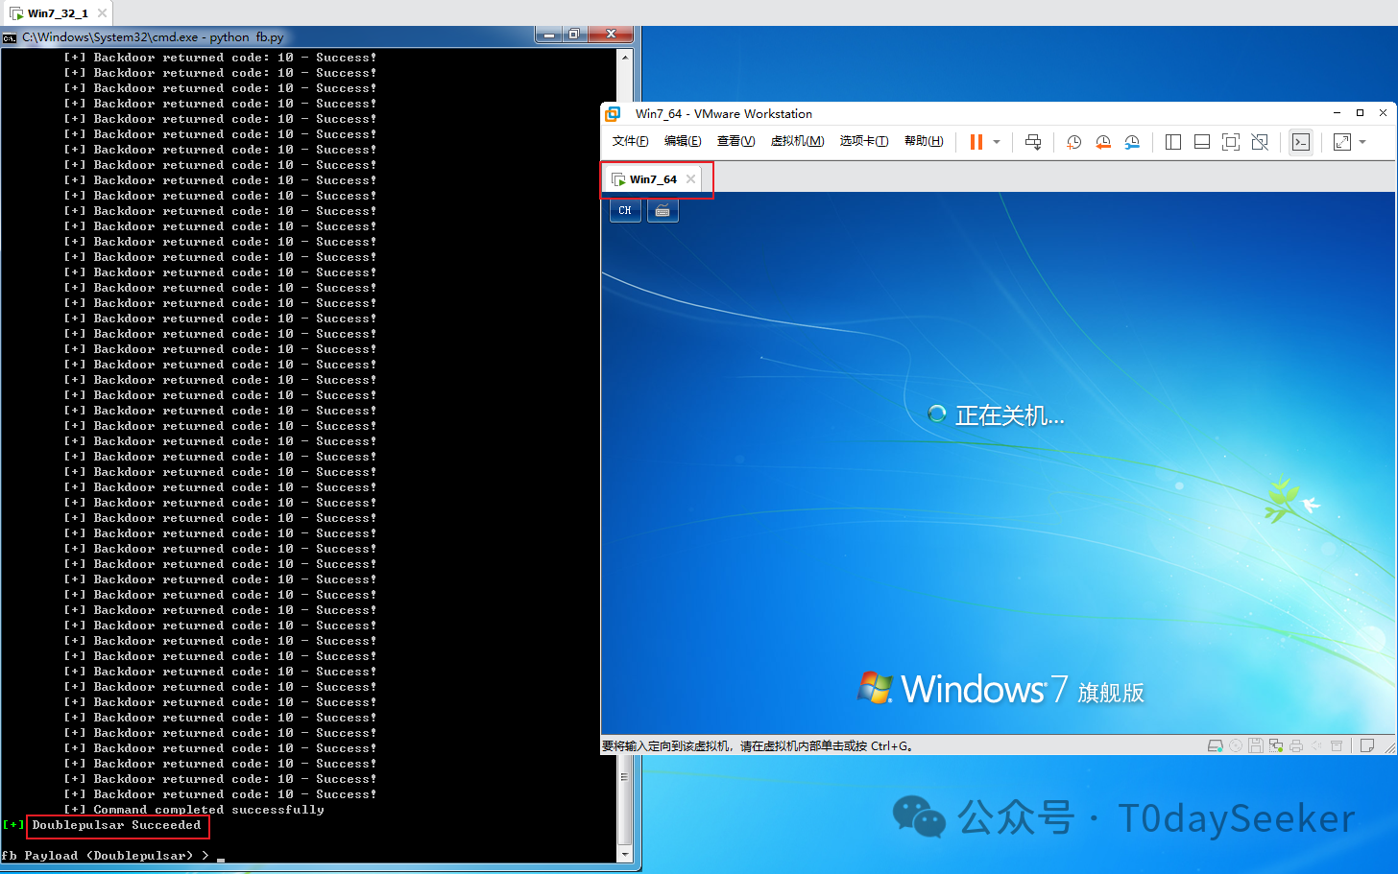
Task: Restore the cmd.exe window size
Action: [574, 35]
